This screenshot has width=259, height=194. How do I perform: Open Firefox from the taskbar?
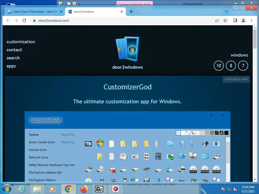[x=84, y=189]
